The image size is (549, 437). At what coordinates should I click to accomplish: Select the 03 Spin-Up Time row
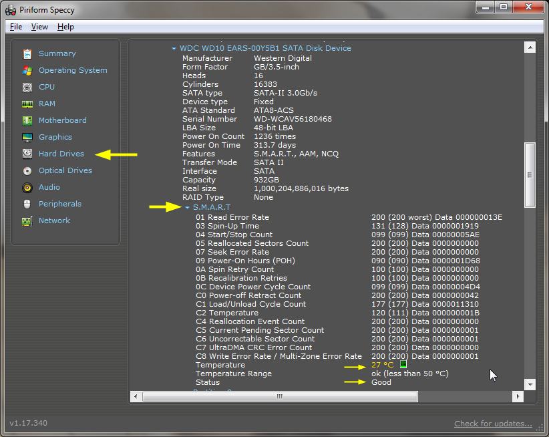click(x=337, y=226)
